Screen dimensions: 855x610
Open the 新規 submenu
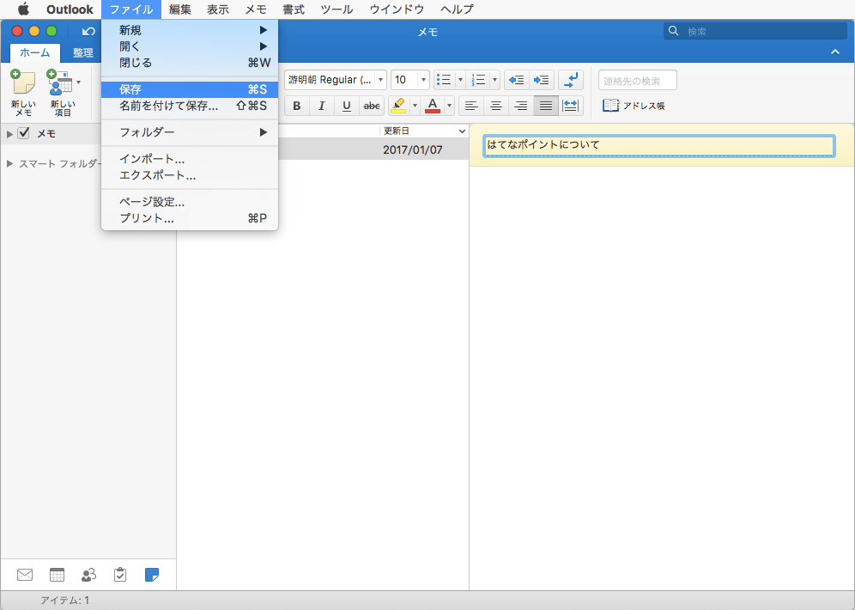[190, 30]
